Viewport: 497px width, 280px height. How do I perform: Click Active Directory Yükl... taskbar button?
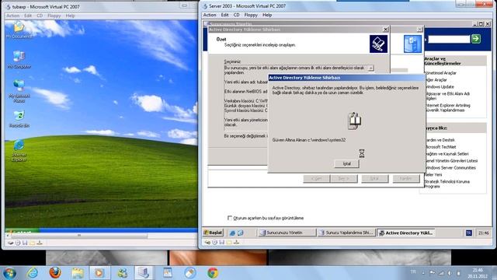point(405,233)
